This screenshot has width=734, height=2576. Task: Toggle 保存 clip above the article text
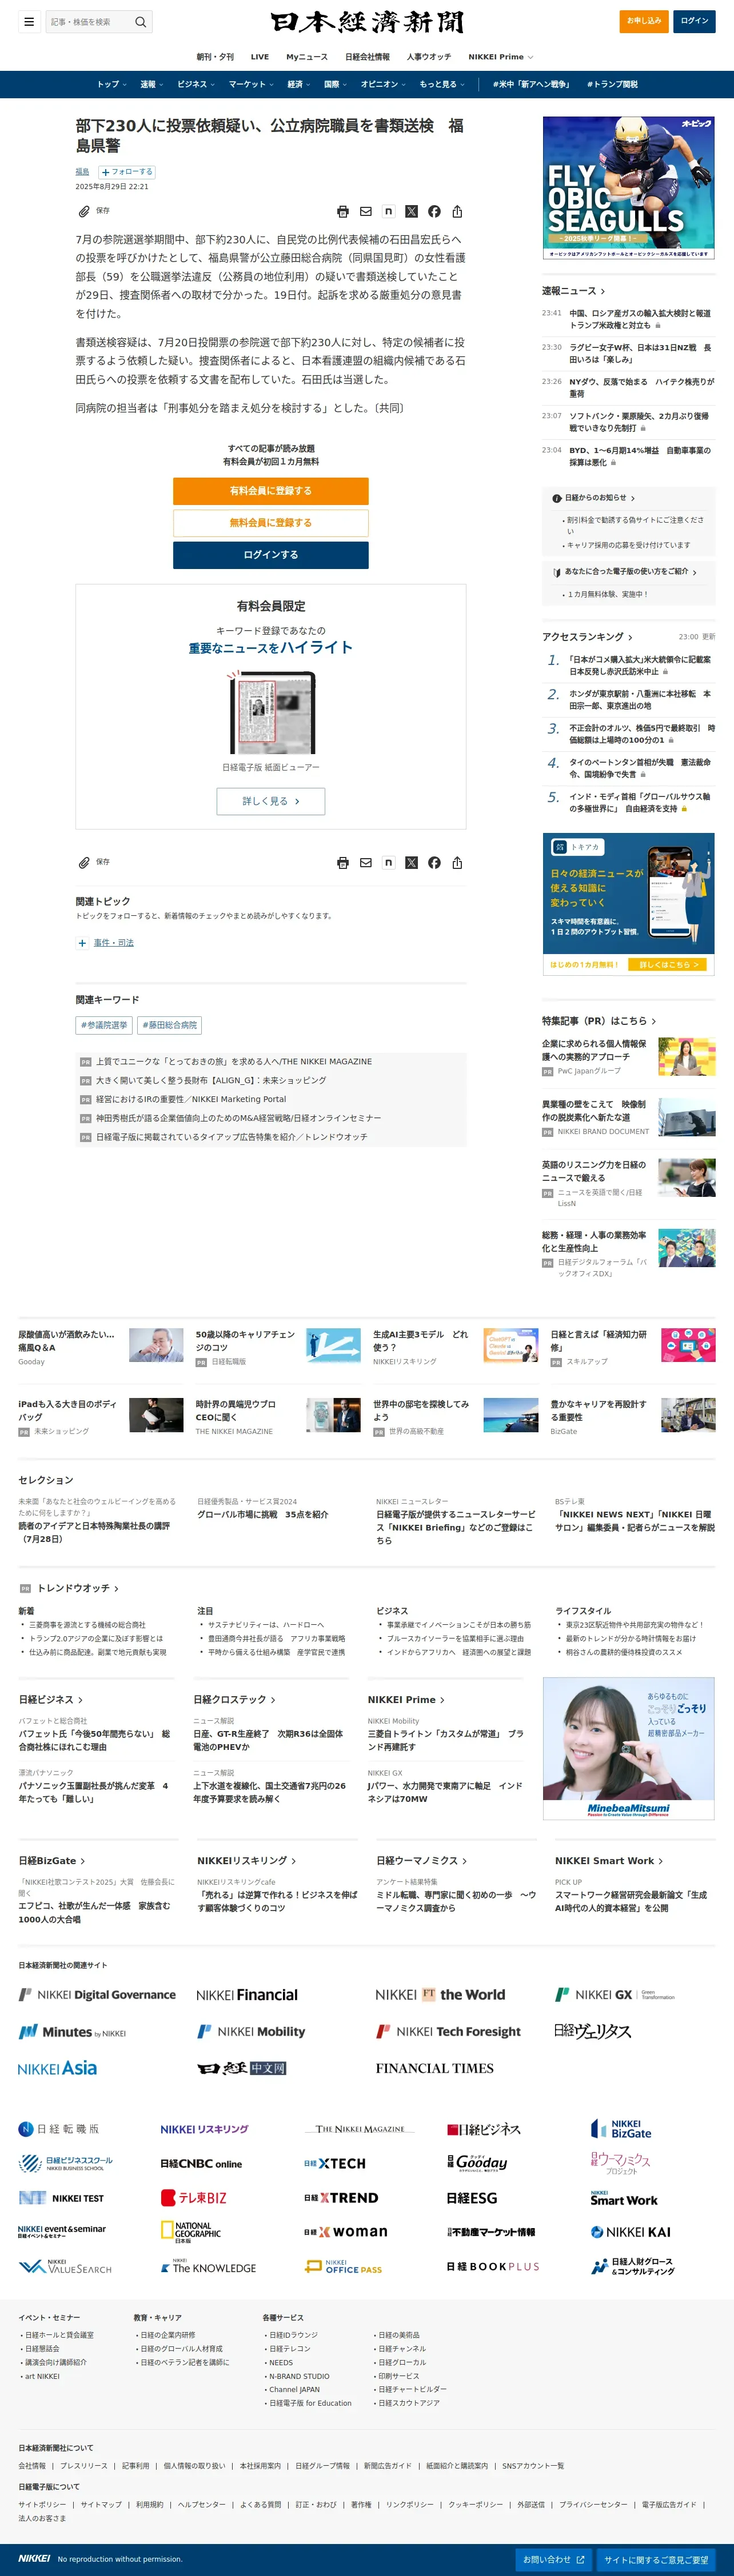coord(94,211)
